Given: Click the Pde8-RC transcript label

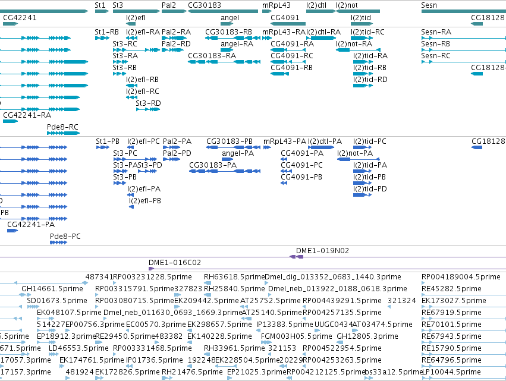Looking at the screenshot, I should coord(62,127).
